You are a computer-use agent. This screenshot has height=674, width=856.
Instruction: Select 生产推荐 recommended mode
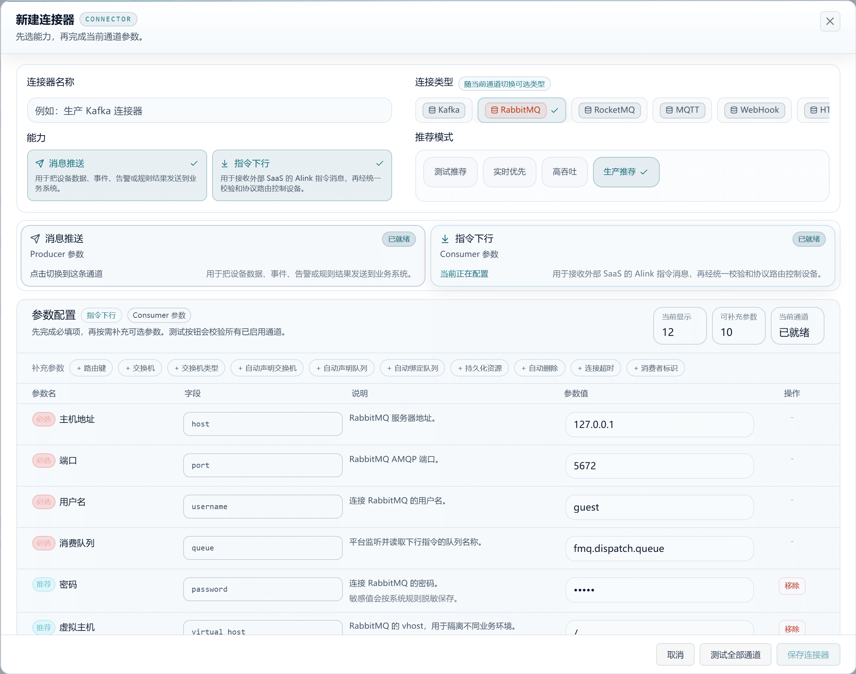pos(626,172)
